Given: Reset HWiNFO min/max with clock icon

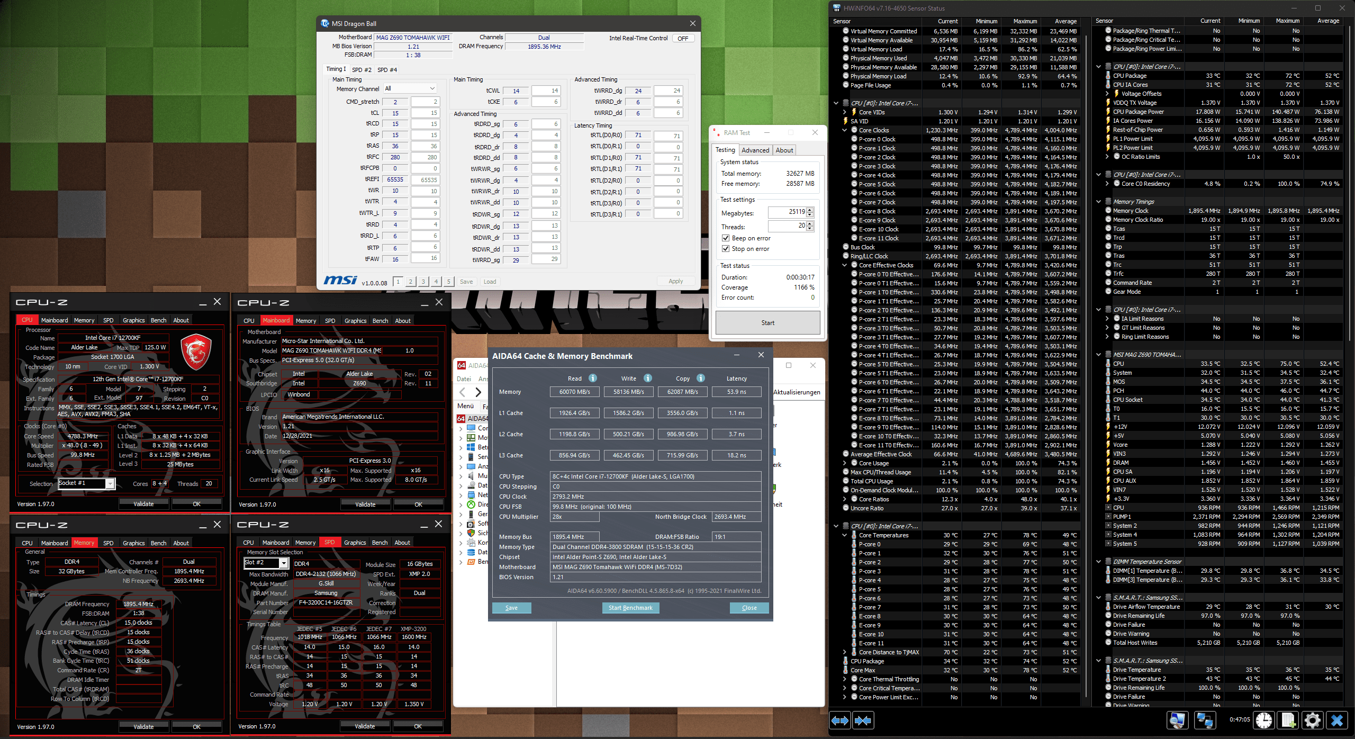Looking at the screenshot, I should (1264, 720).
